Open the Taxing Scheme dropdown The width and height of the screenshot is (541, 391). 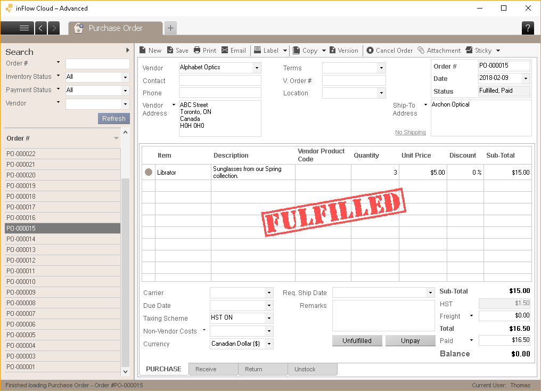click(x=269, y=318)
